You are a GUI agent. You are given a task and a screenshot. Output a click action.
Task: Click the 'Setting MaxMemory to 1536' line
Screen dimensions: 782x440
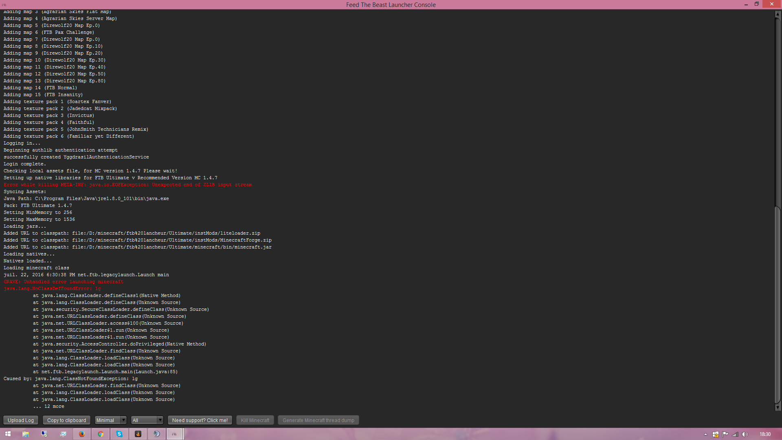(x=39, y=220)
